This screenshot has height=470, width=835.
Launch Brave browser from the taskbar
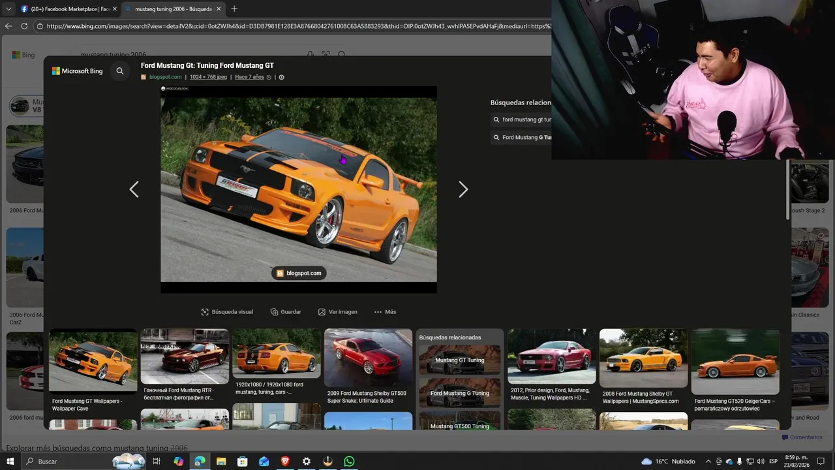[285, 462]
